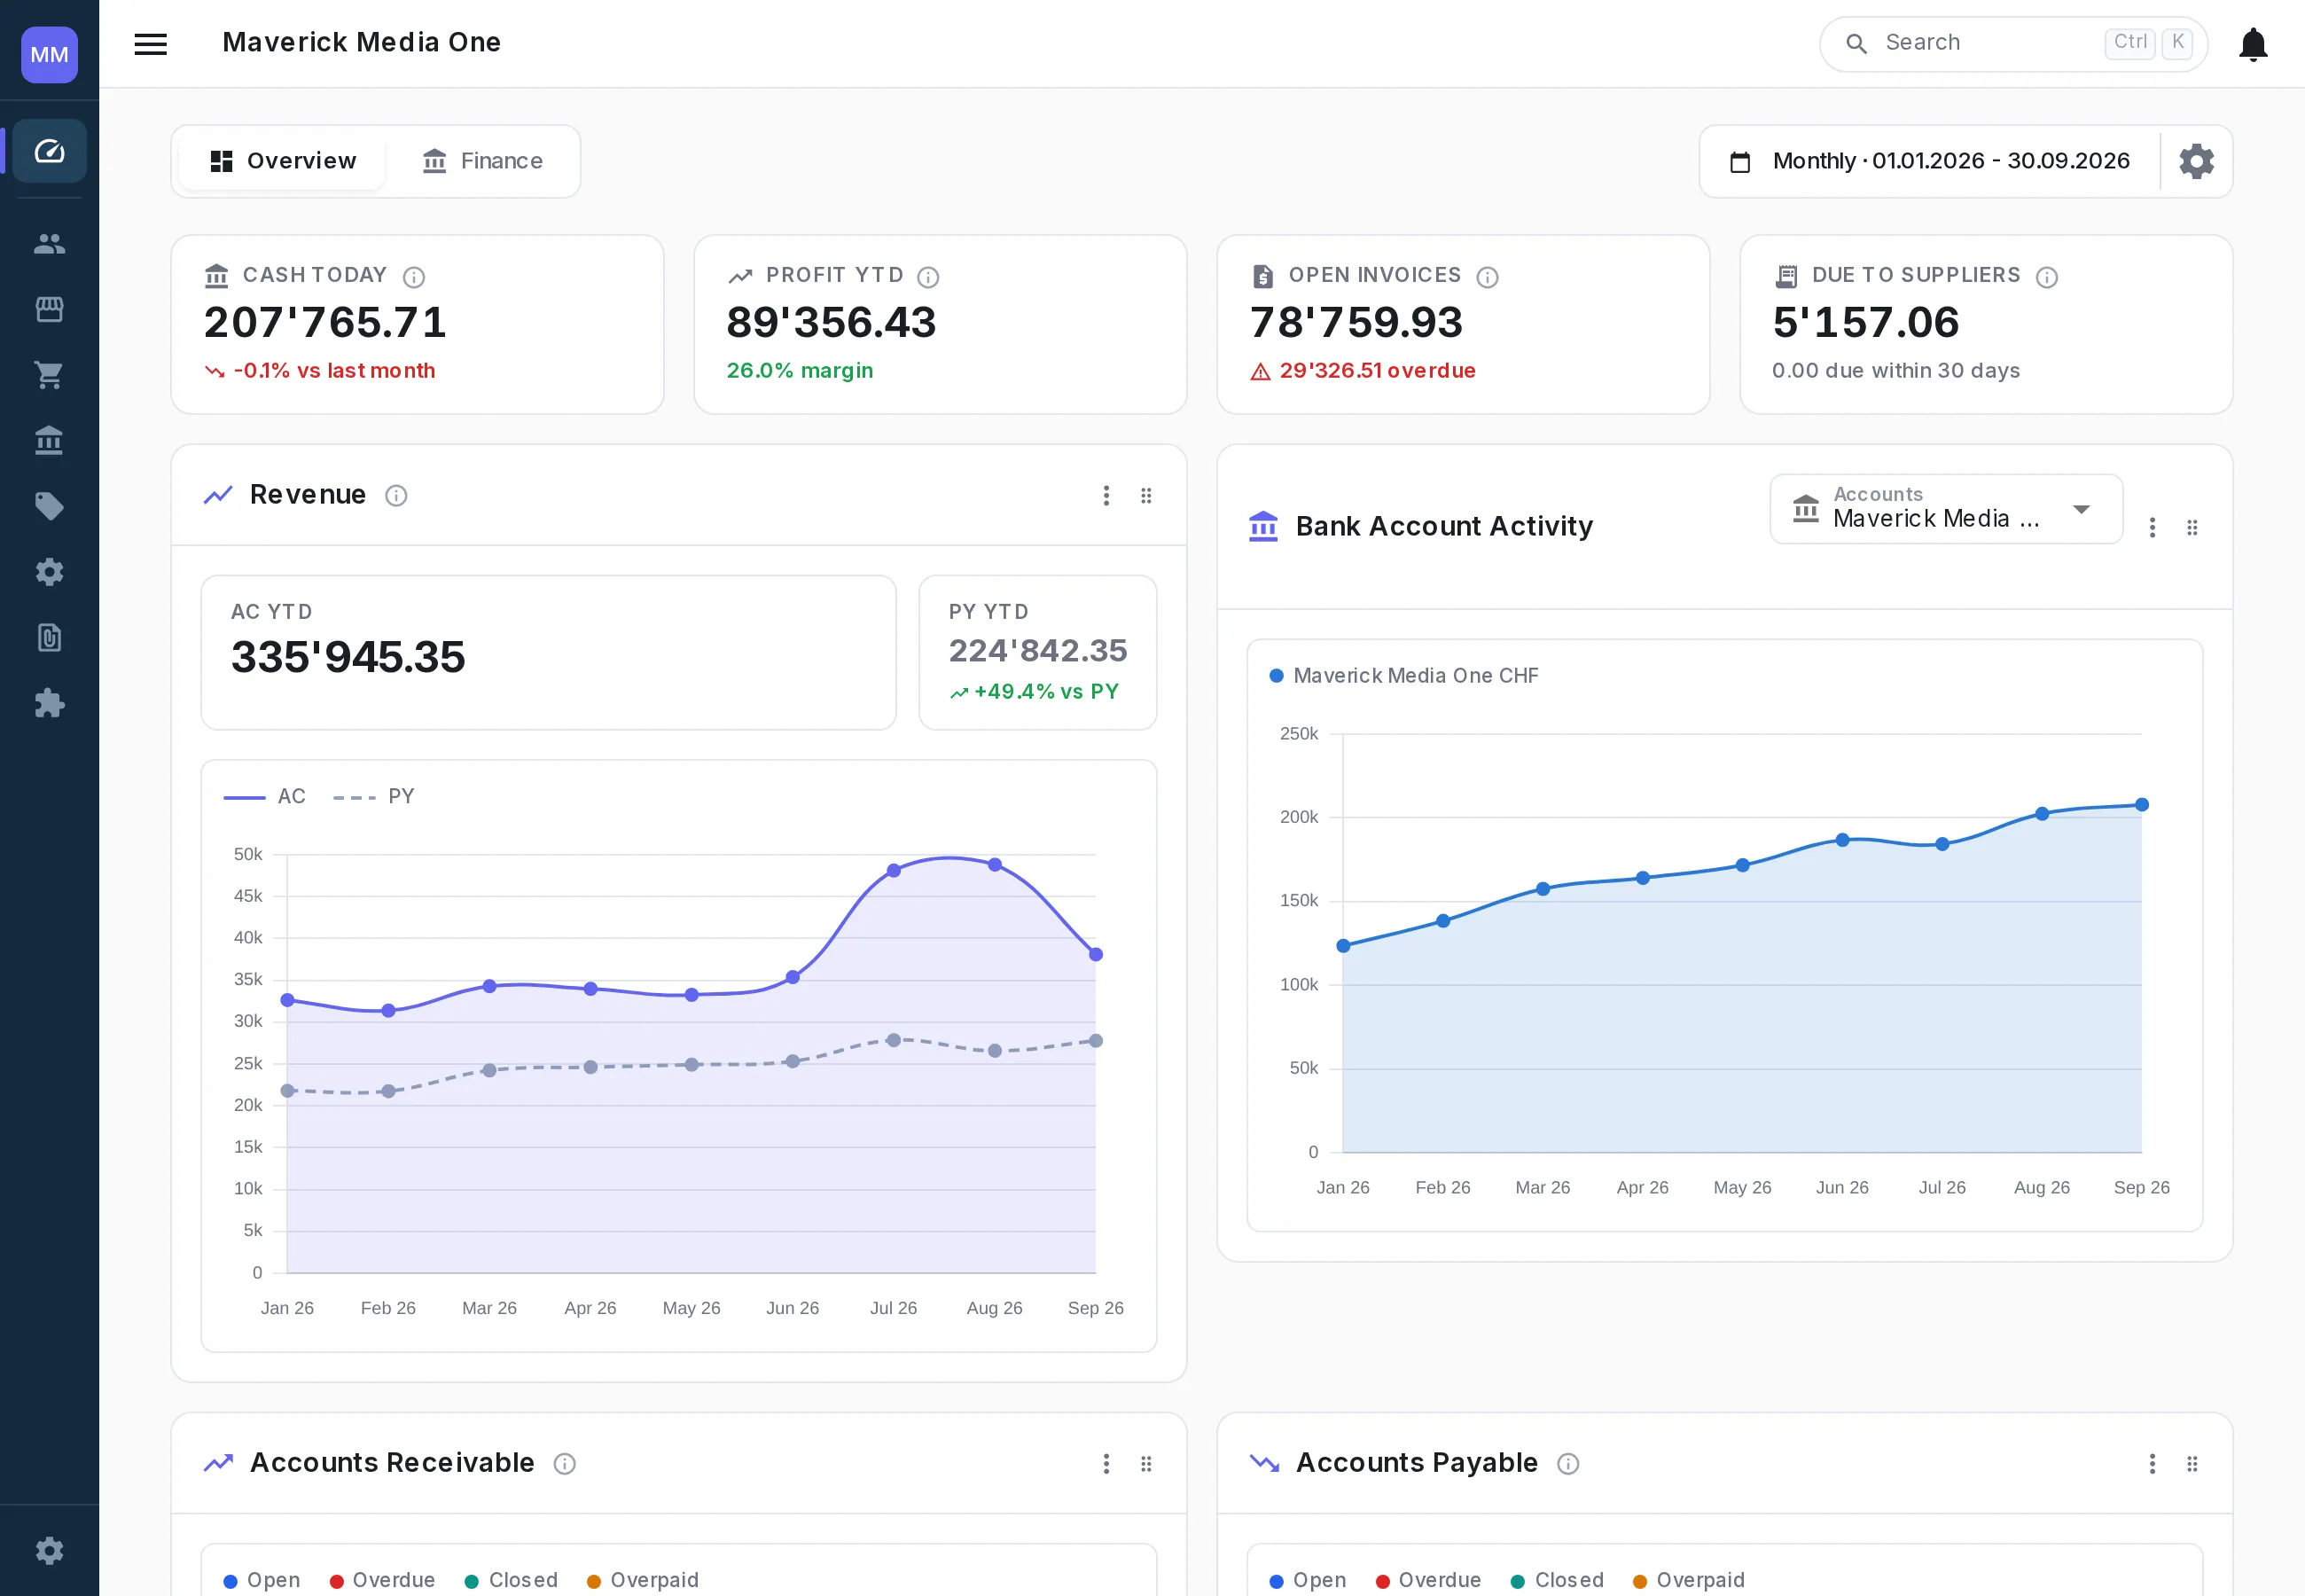Click the Sep 26 point on bank chart
The image size is (2305, 1596).
click(x=2141, y=804)
